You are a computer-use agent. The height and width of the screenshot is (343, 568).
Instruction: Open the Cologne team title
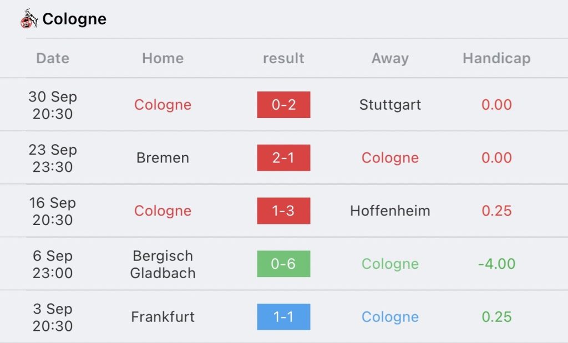74,19
